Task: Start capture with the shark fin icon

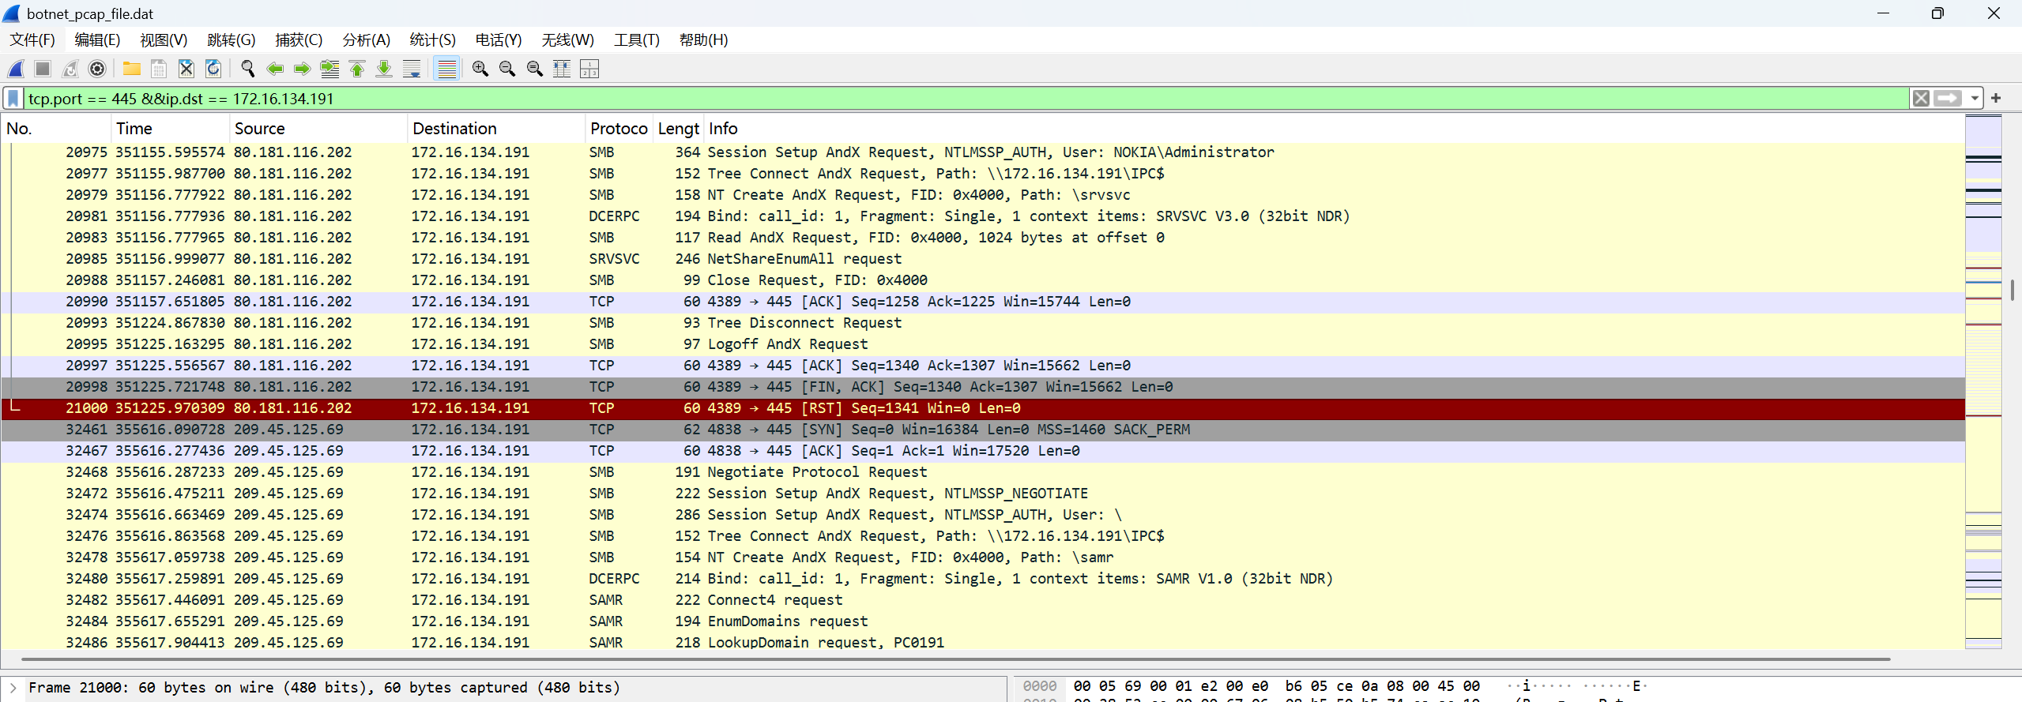Action: point(17,69)
